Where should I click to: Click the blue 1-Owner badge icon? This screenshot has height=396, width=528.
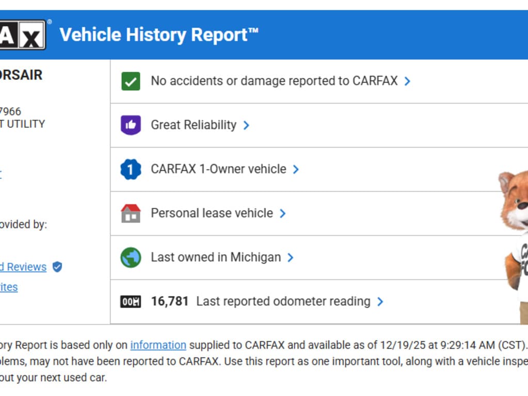pyautogui.click(x=131, y=170)
